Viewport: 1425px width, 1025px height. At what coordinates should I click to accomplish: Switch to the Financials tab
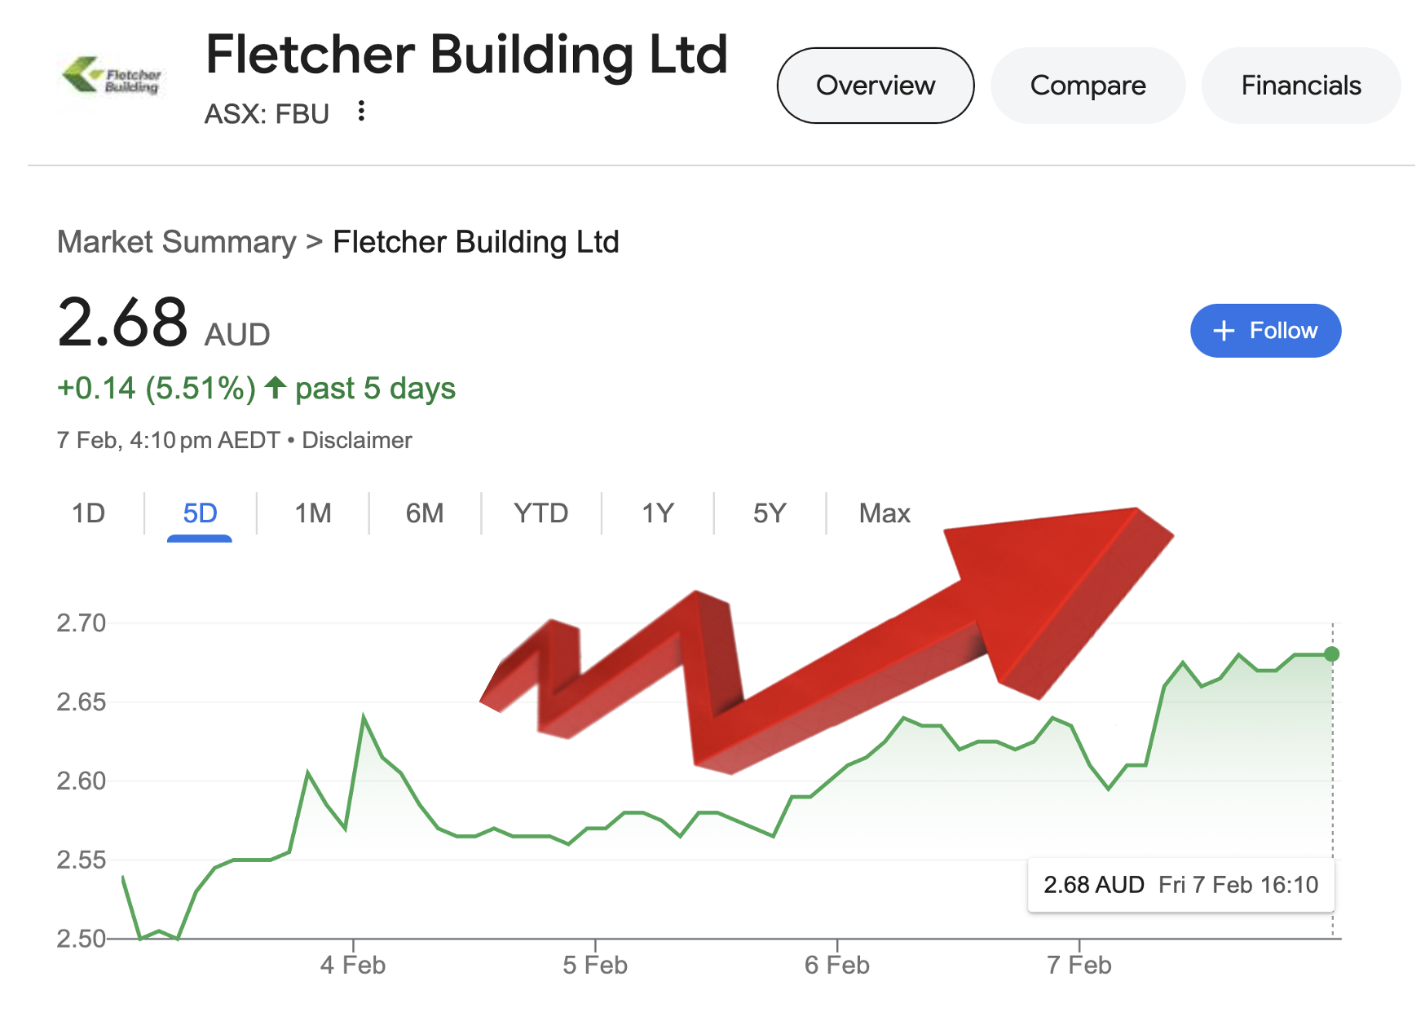pyautogui.click(x=1301, y=86)
